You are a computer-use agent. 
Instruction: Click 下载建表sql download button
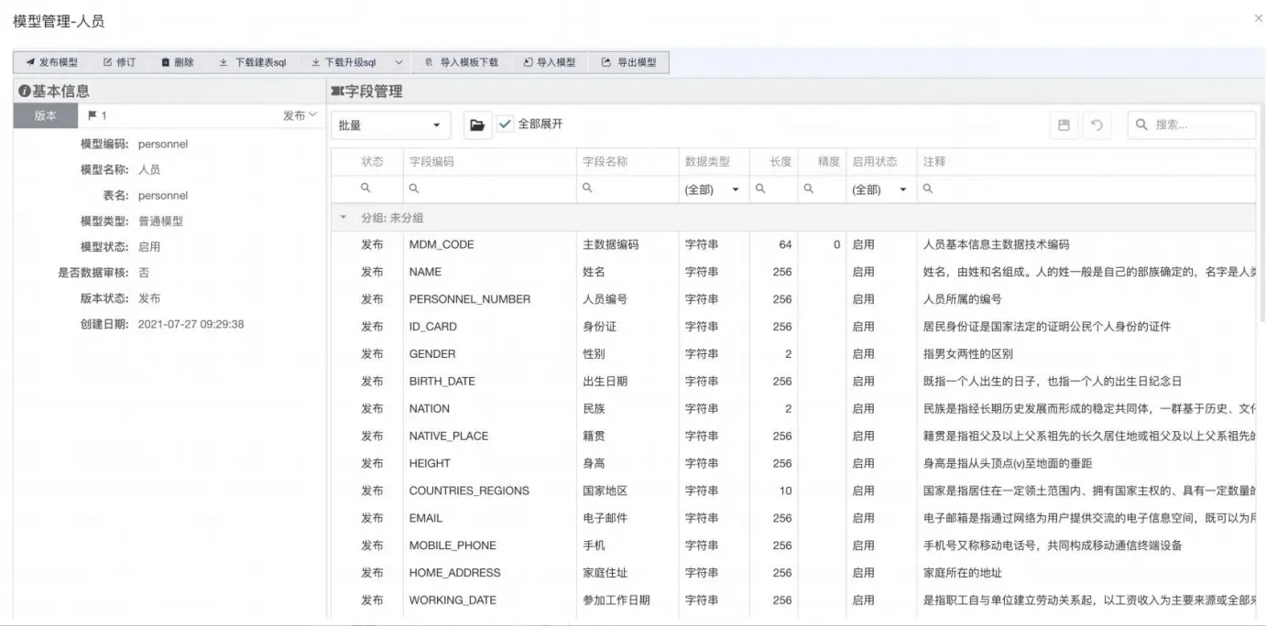[x=253, y=62]
